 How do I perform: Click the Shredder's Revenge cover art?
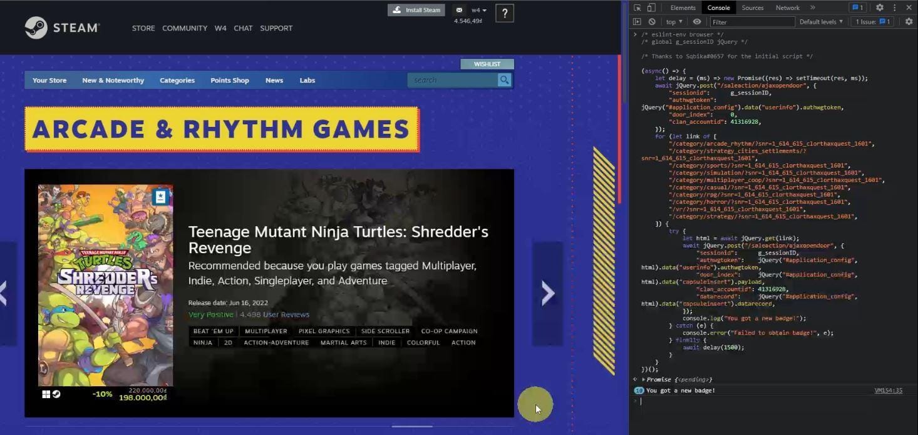pos(105,286)
